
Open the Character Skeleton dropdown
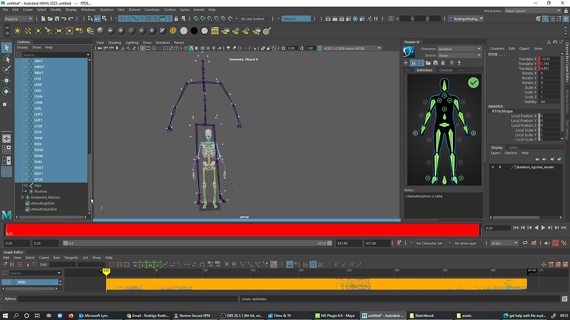pyautogui.click(x=459, y=48)
